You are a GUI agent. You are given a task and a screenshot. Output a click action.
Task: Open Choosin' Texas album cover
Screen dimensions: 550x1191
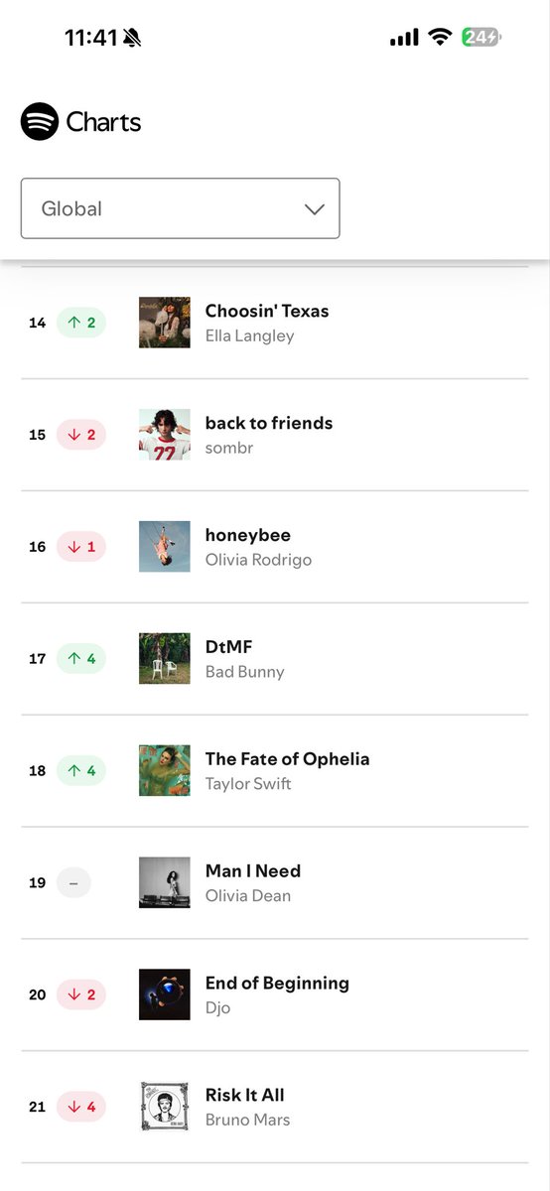point(165,323)
